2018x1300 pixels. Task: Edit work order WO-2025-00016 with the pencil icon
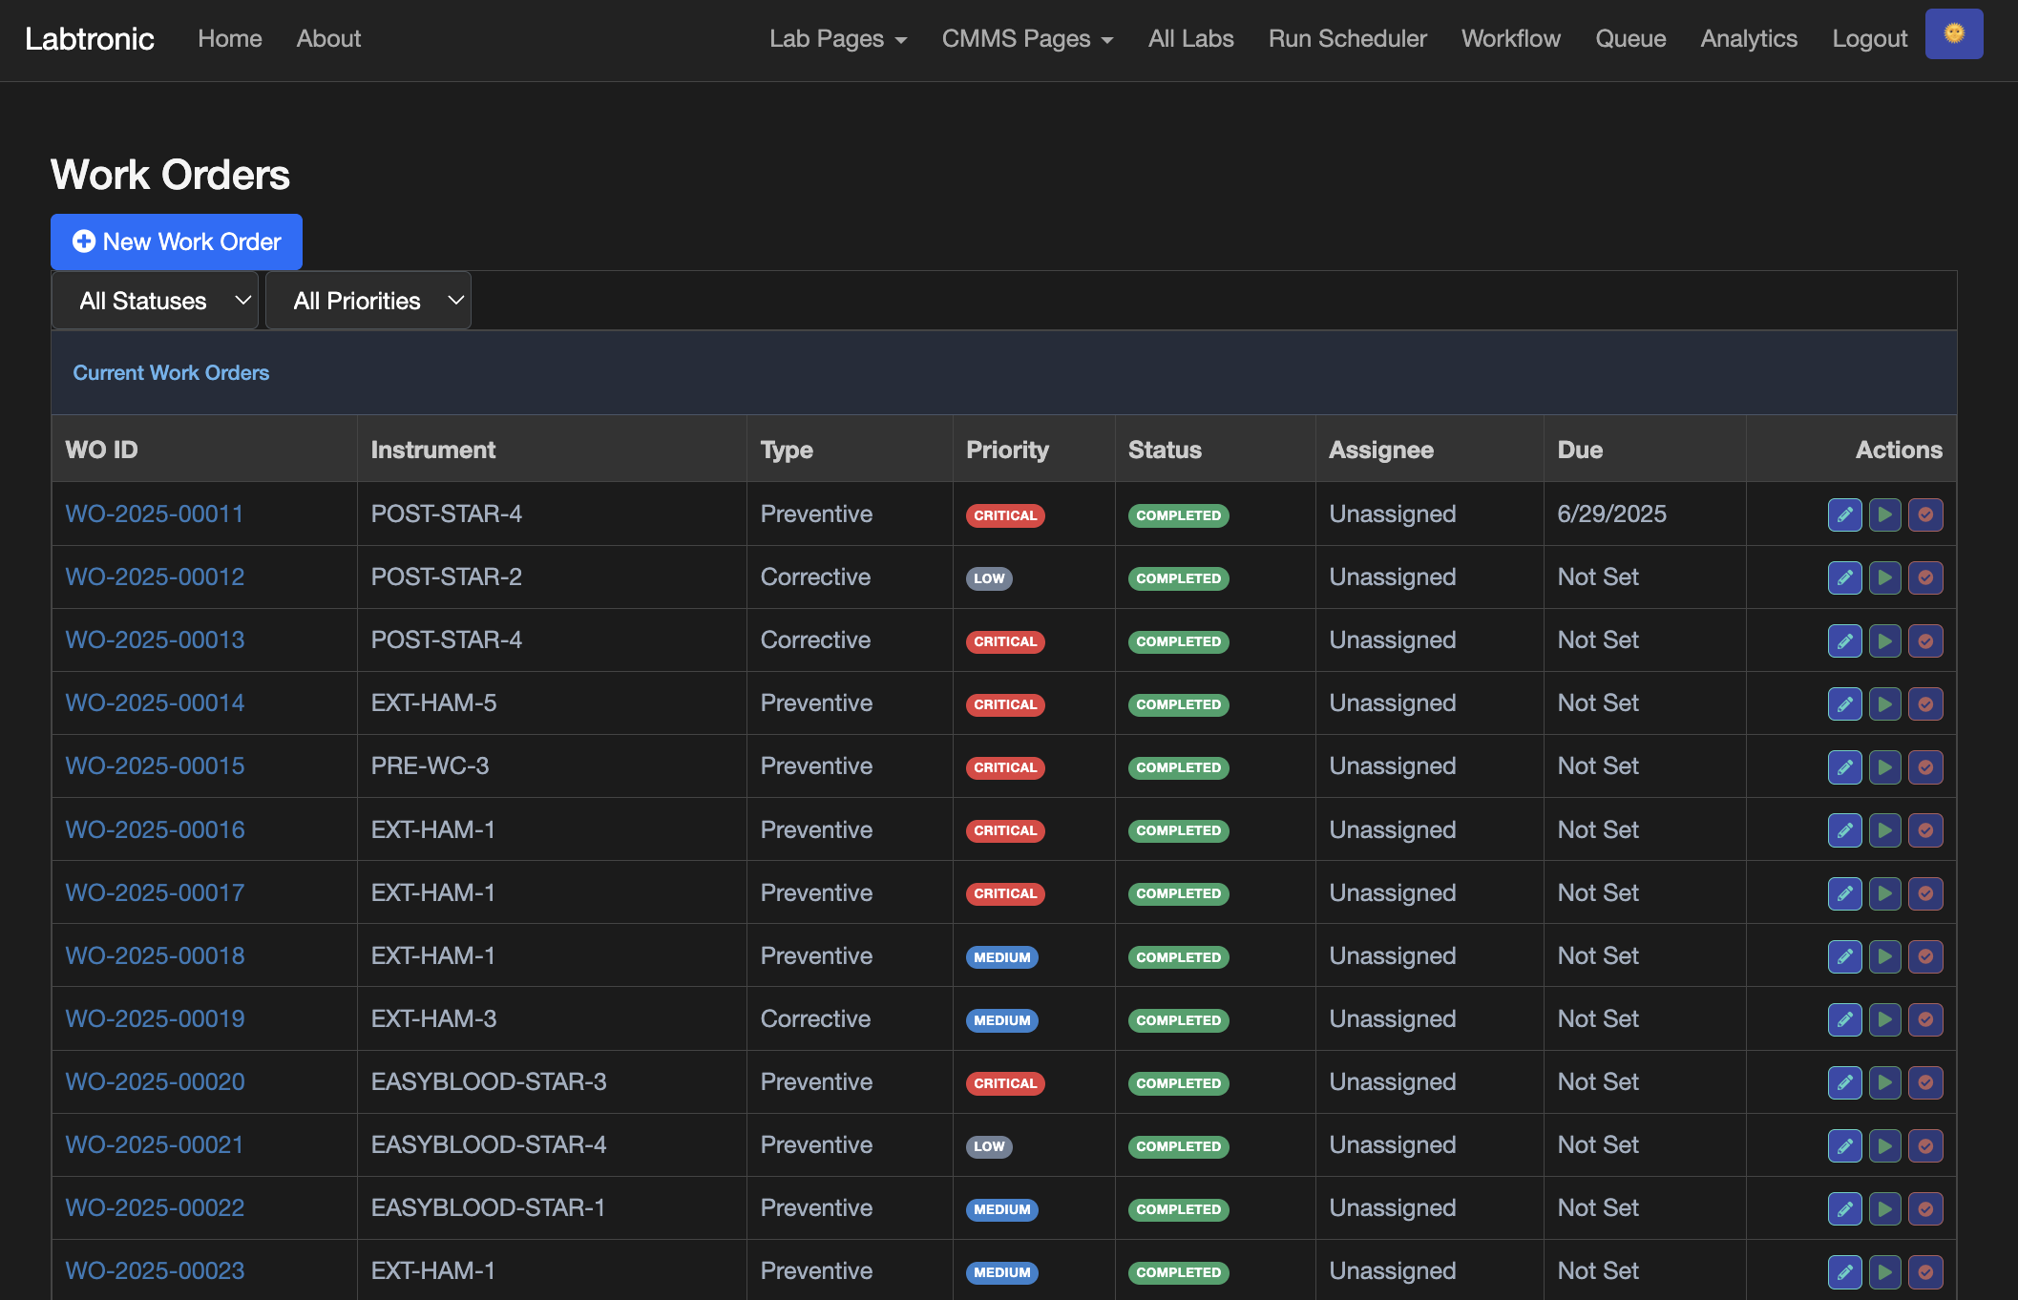1844,829
